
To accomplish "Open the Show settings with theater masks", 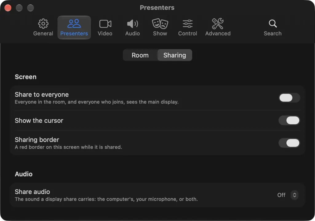I will coord(160,28).
